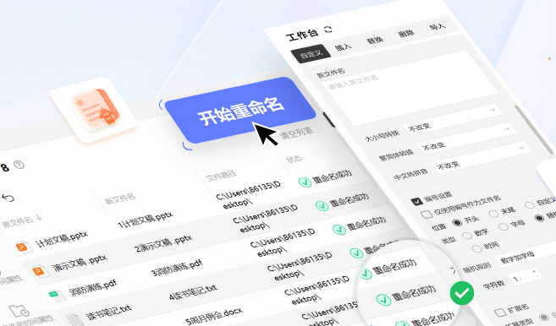Viewport: 556px width, 326px height.
Task: Click the help question mark icon
Action: coord(19,165)
